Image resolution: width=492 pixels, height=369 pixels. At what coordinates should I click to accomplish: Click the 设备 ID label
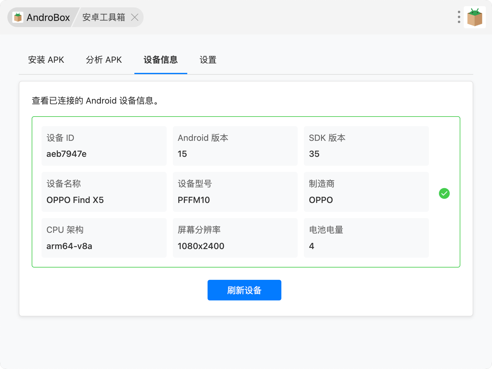coord(60,138)
